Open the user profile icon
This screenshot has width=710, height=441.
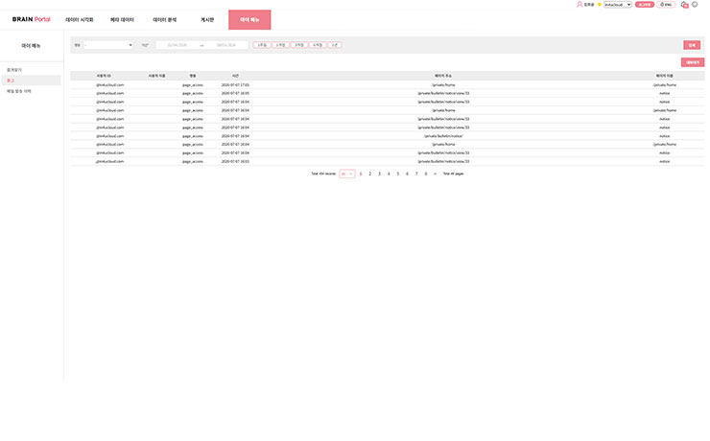click(580, 4)
